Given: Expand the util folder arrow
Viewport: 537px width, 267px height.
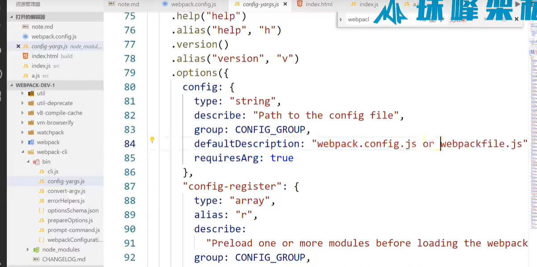Looking at the screenshot, I should 23,94.
